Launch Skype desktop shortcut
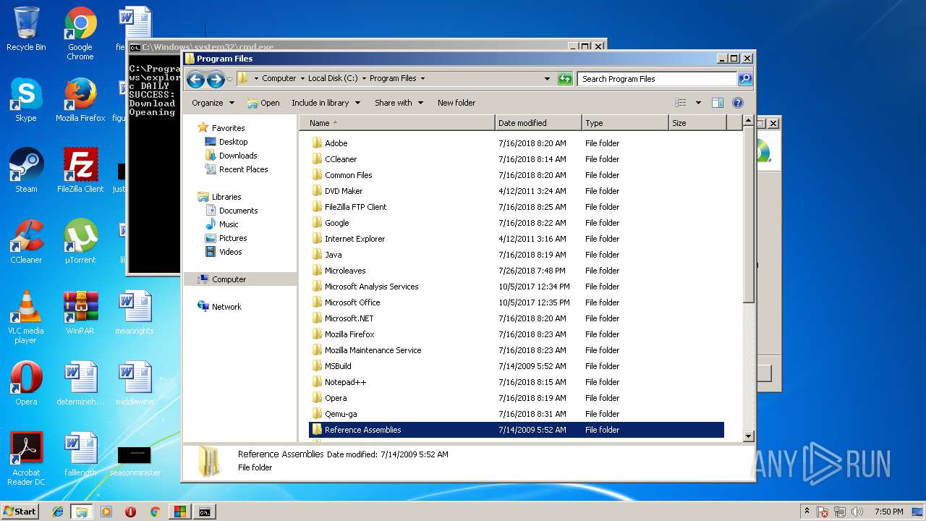 tap(26, 100)
